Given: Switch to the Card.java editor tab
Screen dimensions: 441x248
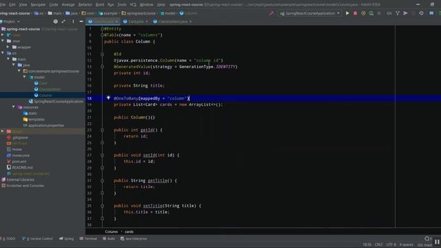Looking at the screenshot, I should coord(136,21).
